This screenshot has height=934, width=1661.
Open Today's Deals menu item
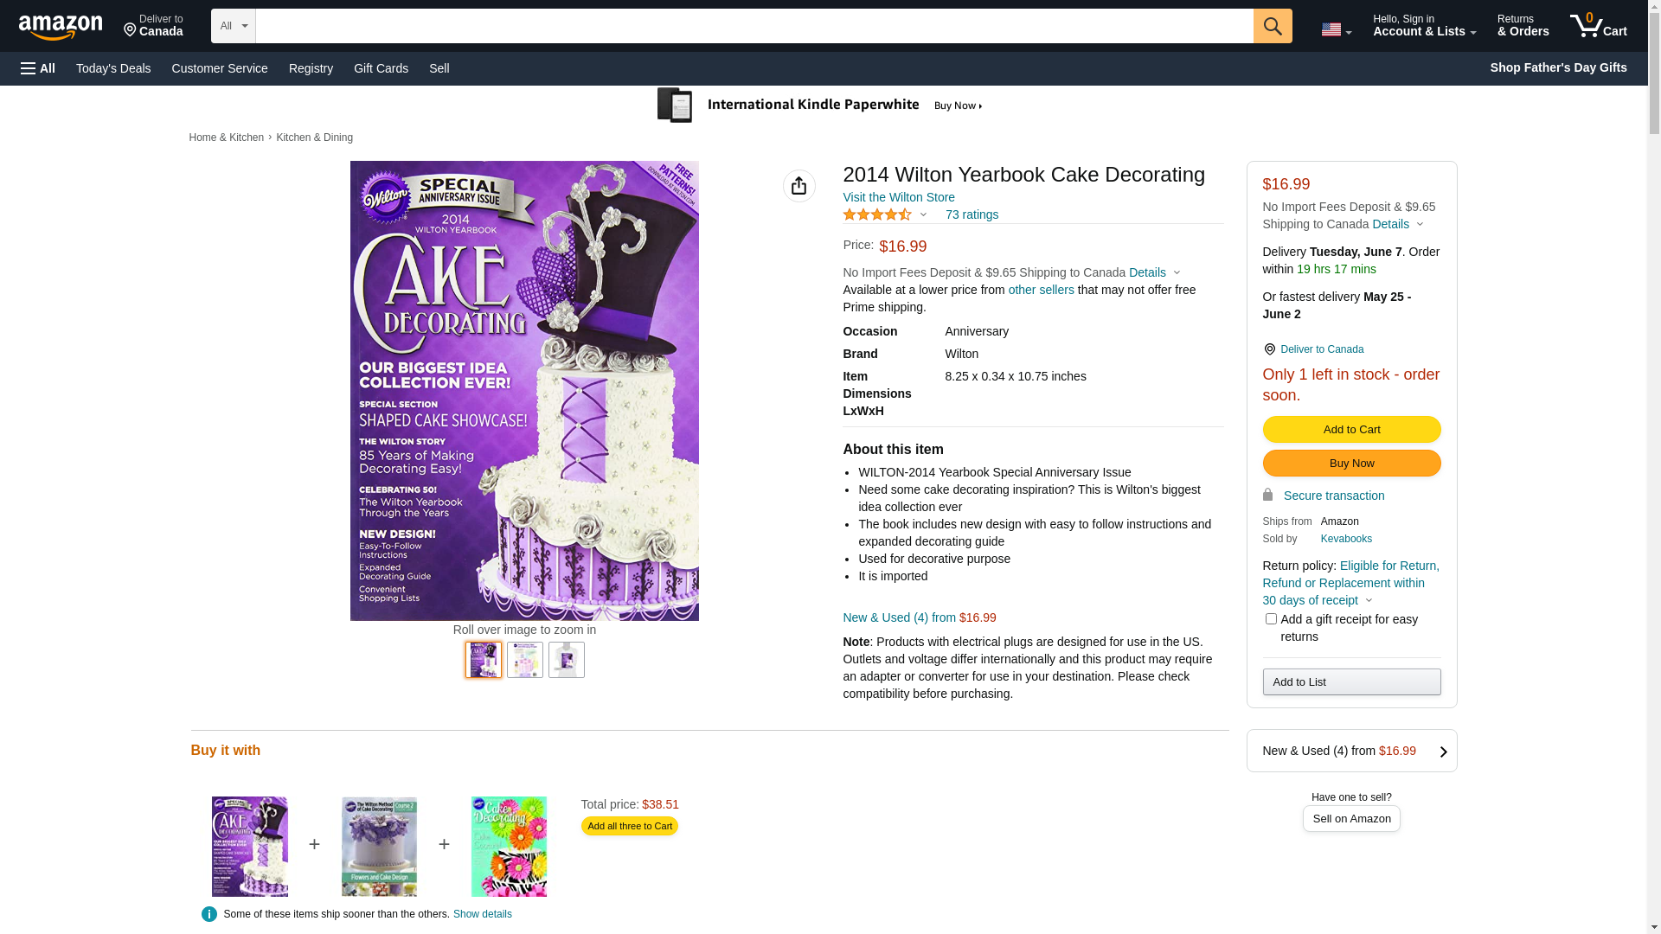(x=113, y=68)
